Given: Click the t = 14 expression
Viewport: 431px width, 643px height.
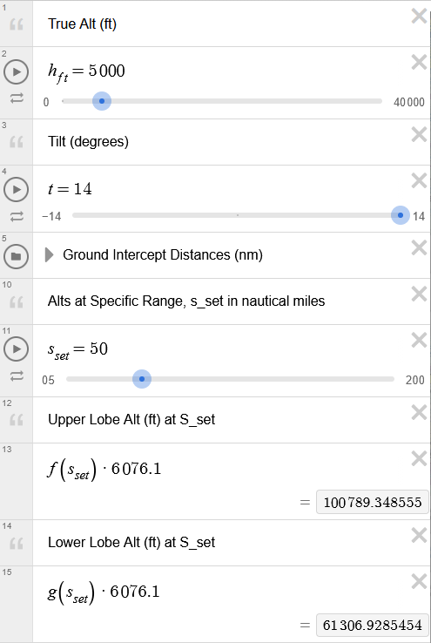Looking at the screenshot, I should 70,189.
